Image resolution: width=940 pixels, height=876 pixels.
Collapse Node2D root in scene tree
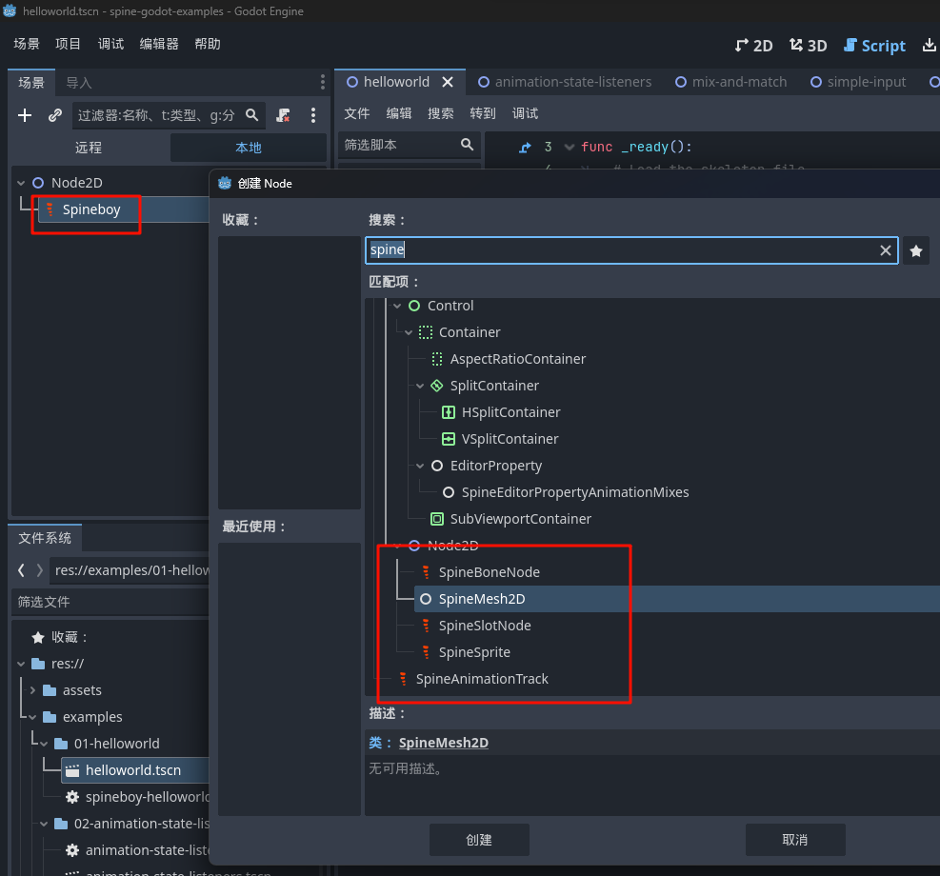21,183
